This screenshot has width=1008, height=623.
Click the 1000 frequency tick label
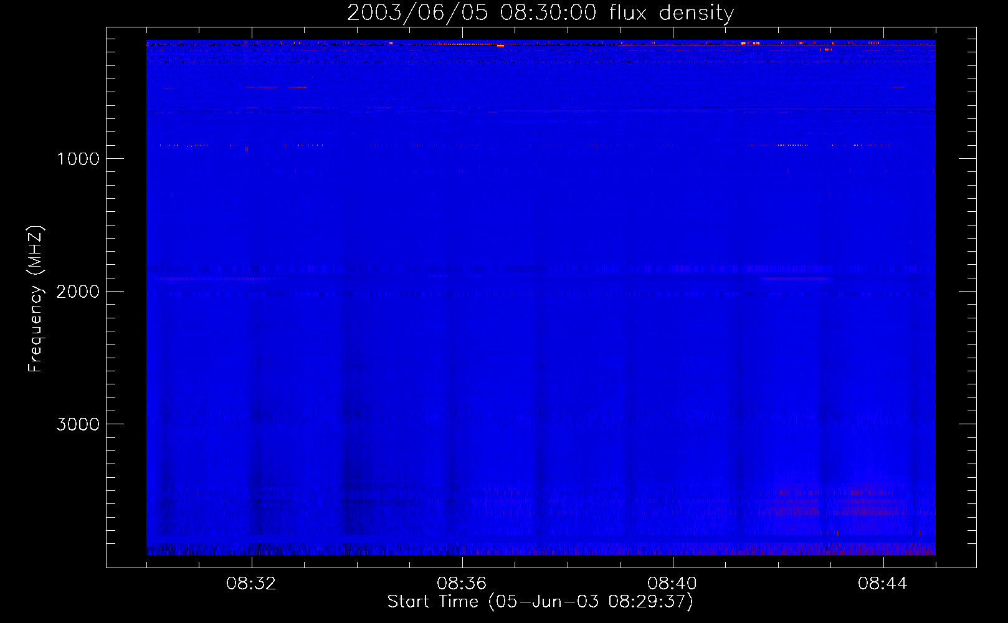tap(78, 159)
